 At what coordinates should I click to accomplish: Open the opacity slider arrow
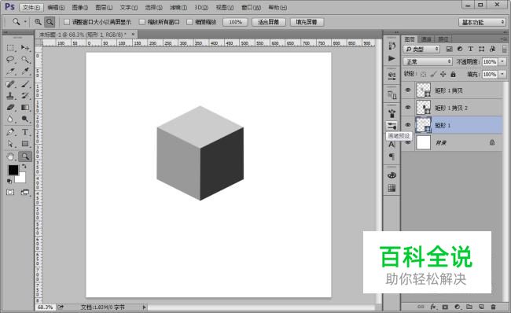tap(502, 61)
